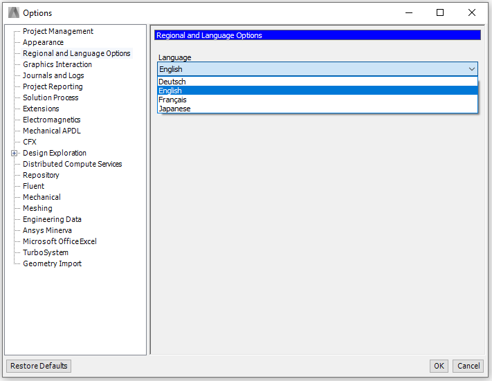Select Geometry Import tree item

click(x=52, y=263)
